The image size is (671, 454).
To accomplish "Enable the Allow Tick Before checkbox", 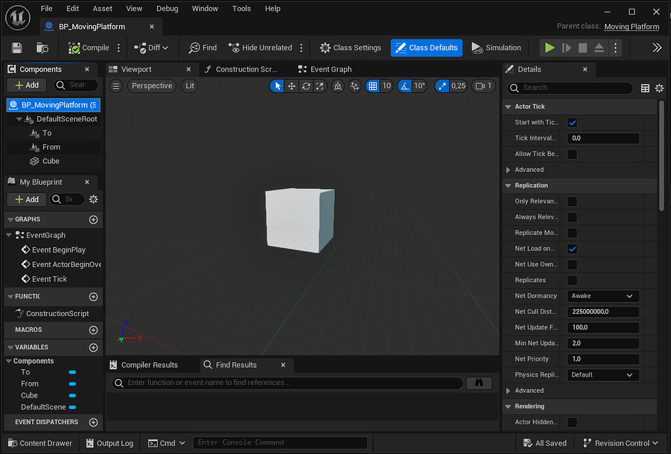I will pos(572,154).
